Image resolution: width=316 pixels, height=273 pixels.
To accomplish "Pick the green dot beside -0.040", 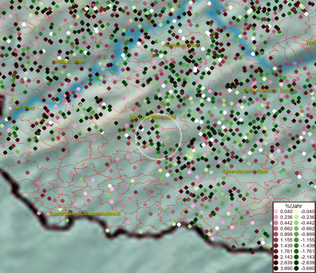I will point(296,212).
